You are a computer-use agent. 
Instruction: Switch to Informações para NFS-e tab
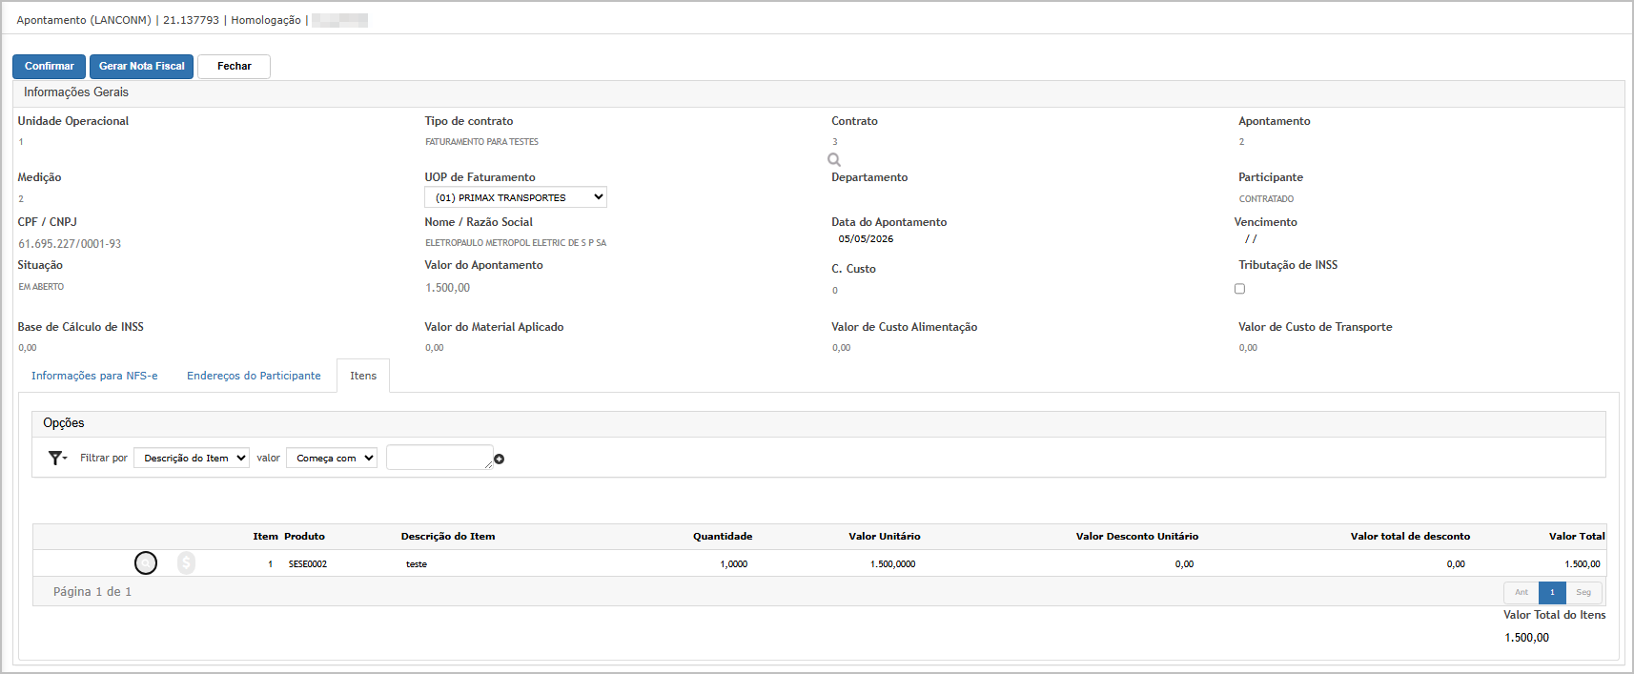tap(94, 376)
